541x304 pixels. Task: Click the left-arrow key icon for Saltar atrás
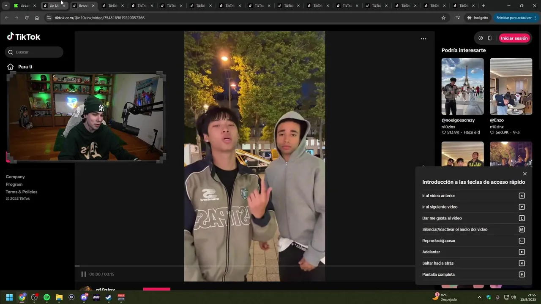[x=522, y=263]
